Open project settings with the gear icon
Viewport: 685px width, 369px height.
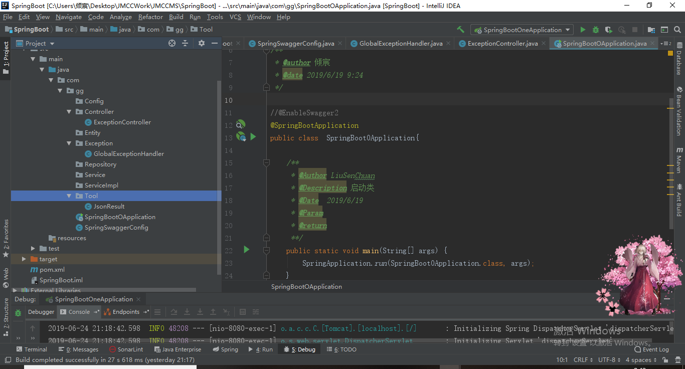(201, 43)
